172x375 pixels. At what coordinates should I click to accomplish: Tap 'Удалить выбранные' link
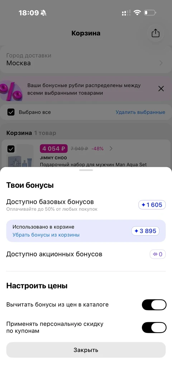(x=140, y=112)
